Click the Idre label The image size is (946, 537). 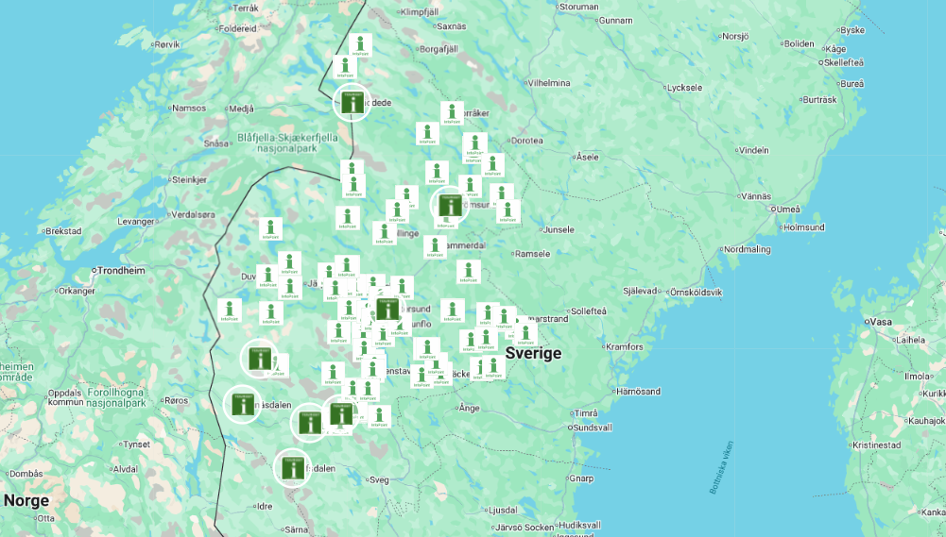click(265, 506)
